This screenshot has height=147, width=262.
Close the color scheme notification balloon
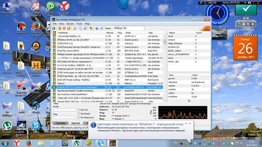[190, 123]
